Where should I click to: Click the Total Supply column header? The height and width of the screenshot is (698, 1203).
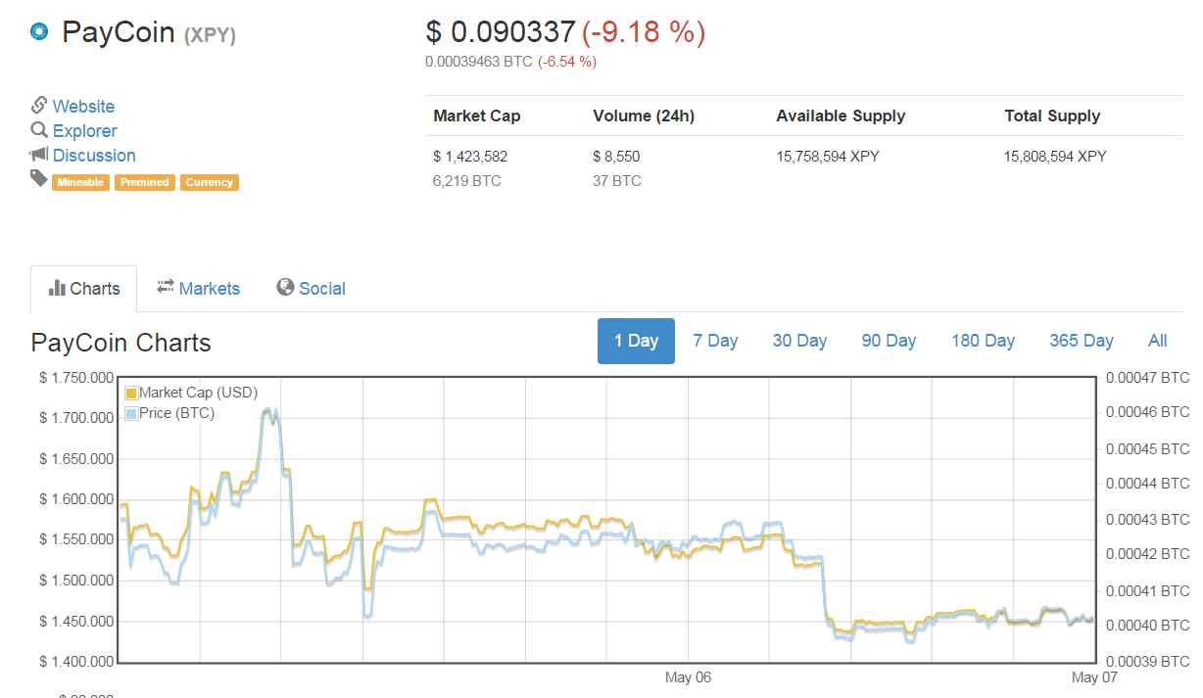tap(1052, 116)
